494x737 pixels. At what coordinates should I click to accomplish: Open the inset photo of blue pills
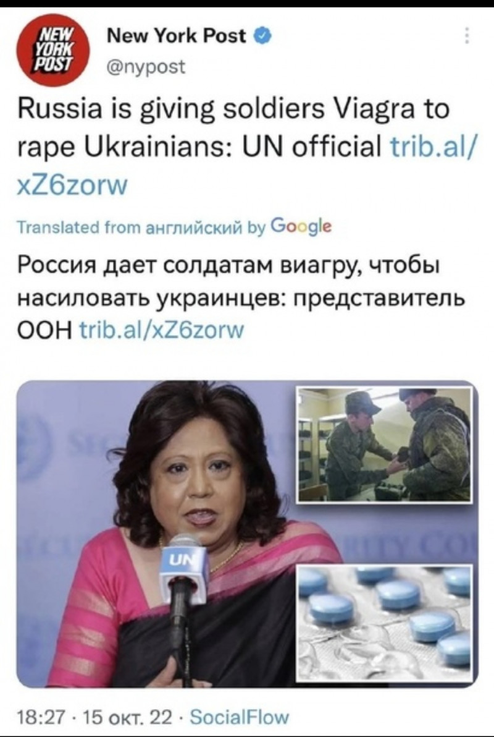pyautogui.click(x=385, y=623)
